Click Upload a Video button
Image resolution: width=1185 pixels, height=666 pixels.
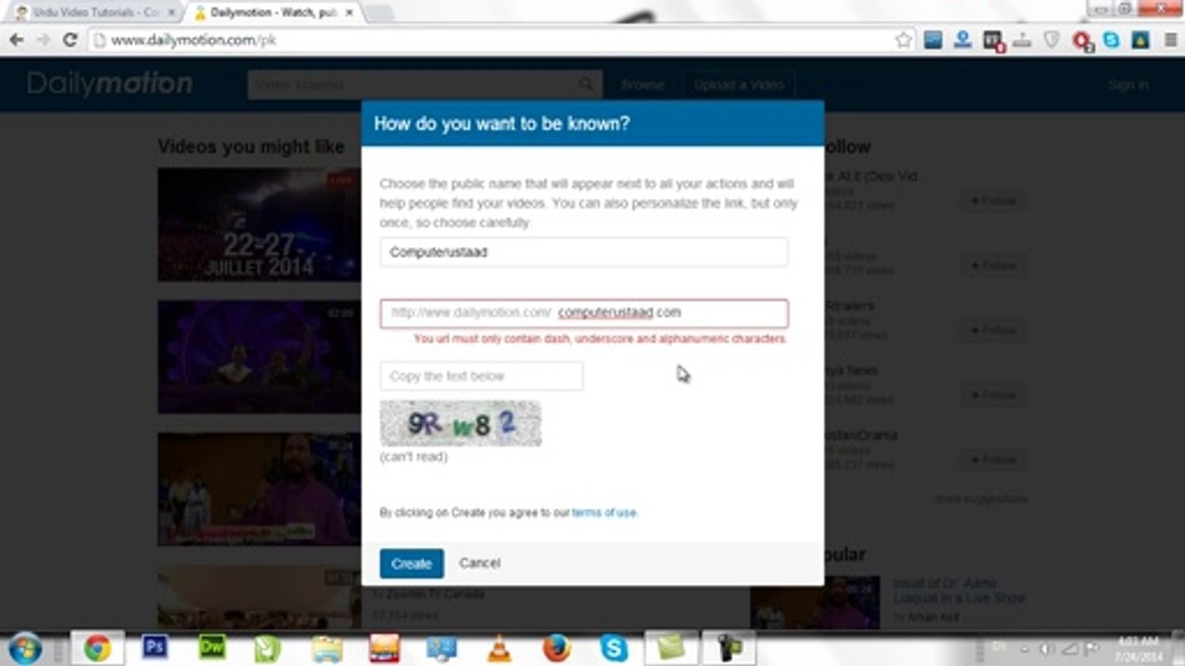(x=739, y=84)
